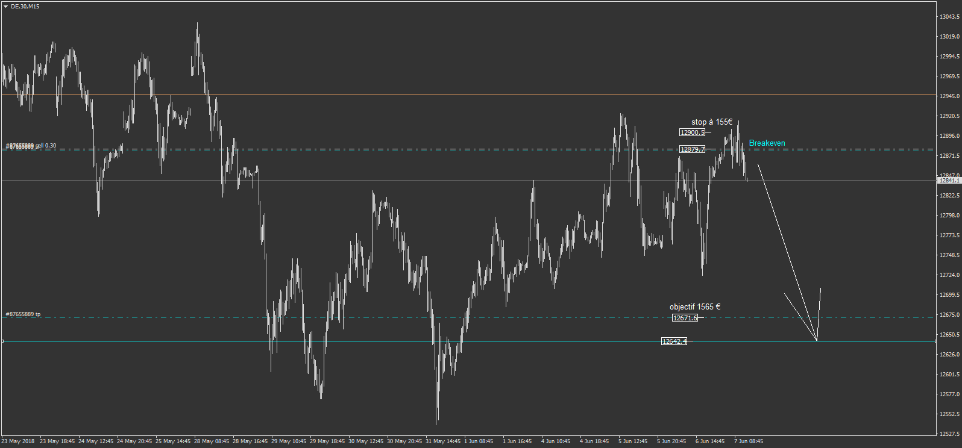
Task: Click 13019.0 on the price axis
Action: pos(949,37)
